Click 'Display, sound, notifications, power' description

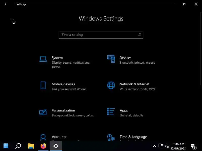tap(71, 65)
